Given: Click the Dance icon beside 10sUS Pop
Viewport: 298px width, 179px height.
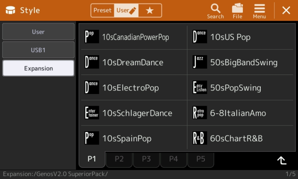Looking at the screenshot, I should (200, 36).
